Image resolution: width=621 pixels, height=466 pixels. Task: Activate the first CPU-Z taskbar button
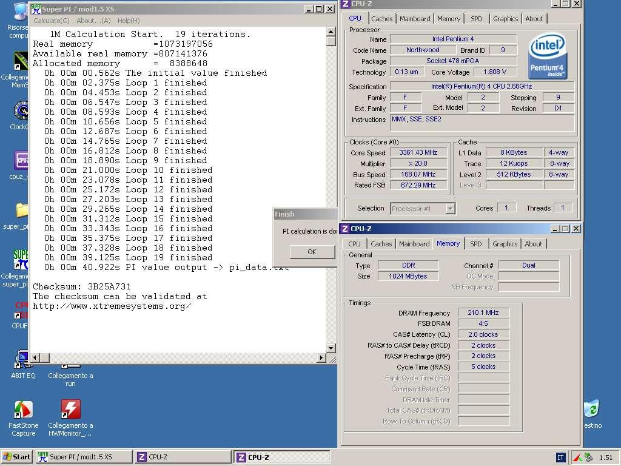(183, 457)
